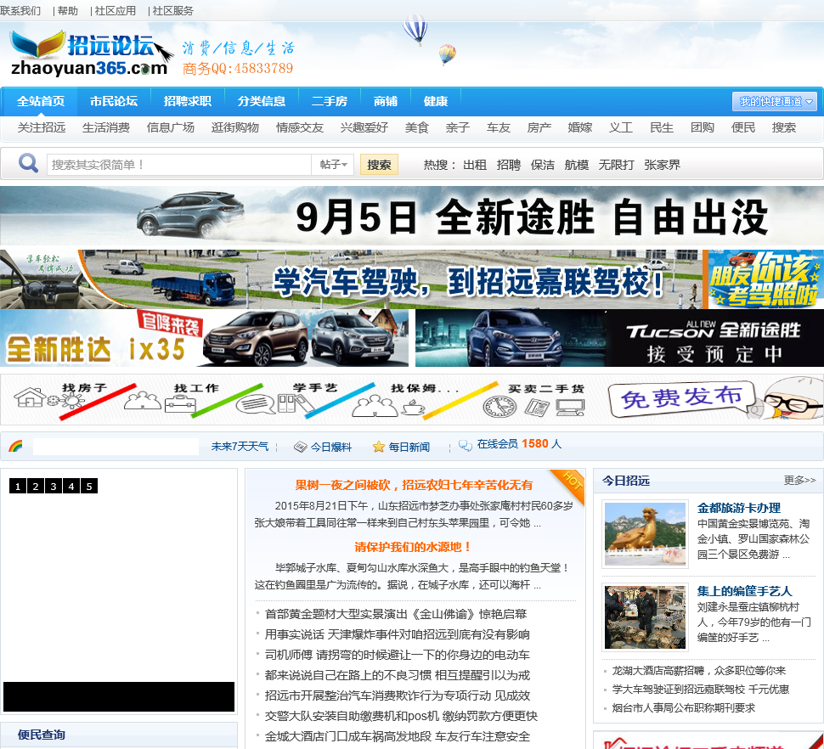Click the market basket weaver thumbnail
824x749 pixels.
point(646,617)
